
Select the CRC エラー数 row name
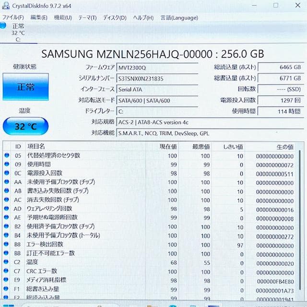pyautogui.click(x=42, y=271)
